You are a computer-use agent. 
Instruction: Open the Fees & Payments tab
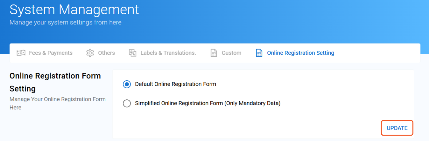coord(45,53)
